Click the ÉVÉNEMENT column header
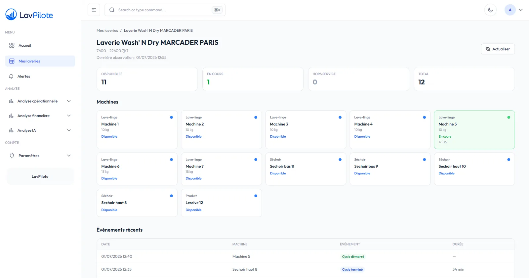Image resolution: width=529 pixels, height=278 pixels. 350,244
